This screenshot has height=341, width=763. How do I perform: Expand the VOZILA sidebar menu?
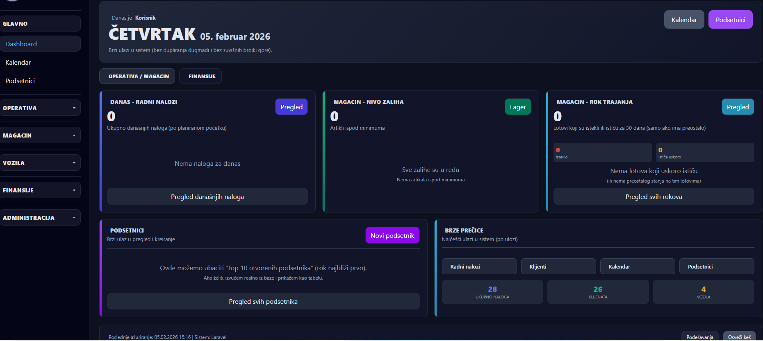pos(40,163)
